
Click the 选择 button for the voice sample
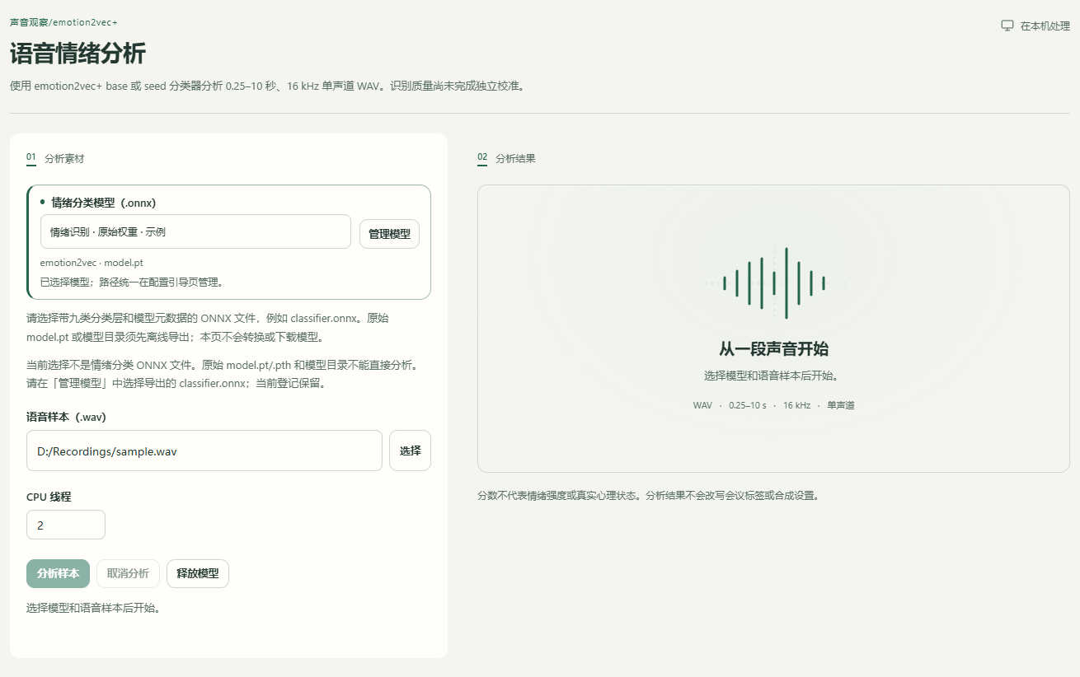(x=410, y=451)
